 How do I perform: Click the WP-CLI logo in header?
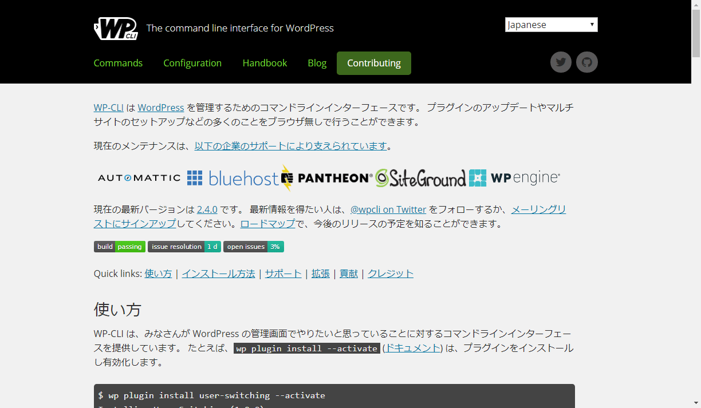click(116, 28)
